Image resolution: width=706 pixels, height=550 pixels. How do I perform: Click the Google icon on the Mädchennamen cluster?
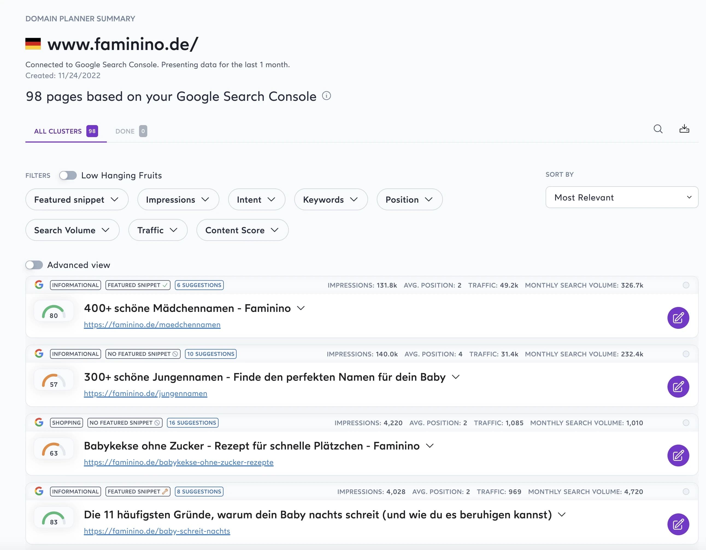pos(39,285)
